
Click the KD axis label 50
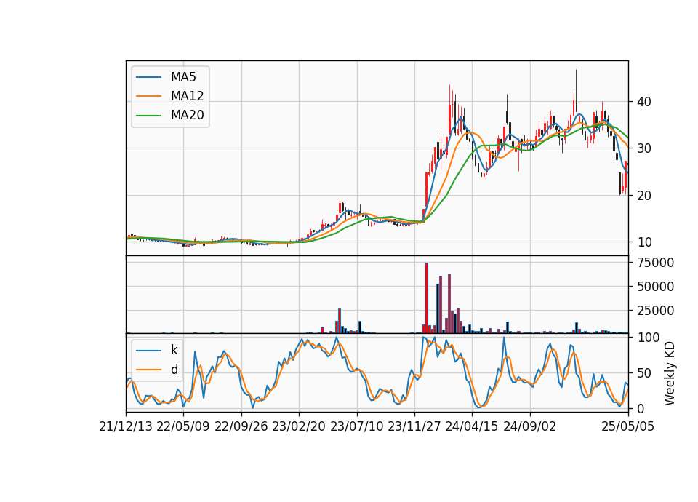coord(644,372)
